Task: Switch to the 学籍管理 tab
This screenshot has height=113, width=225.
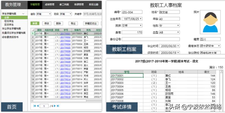Action: [35, 5]
